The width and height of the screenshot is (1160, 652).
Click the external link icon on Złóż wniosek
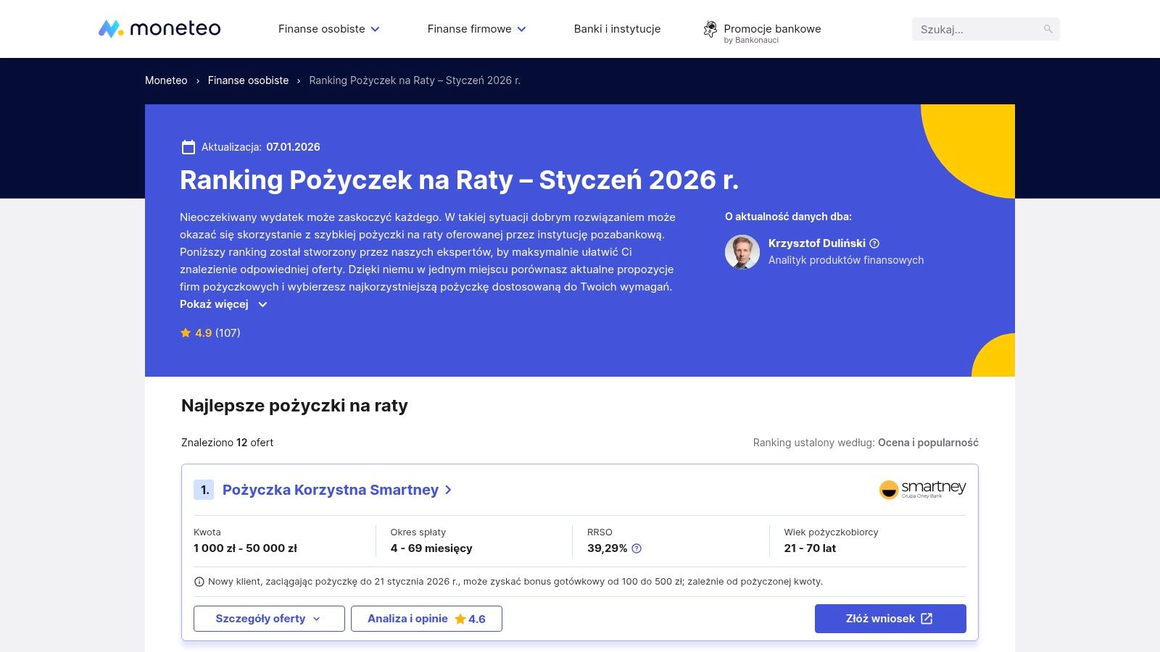pyautogui.click(x=927, y=619)
